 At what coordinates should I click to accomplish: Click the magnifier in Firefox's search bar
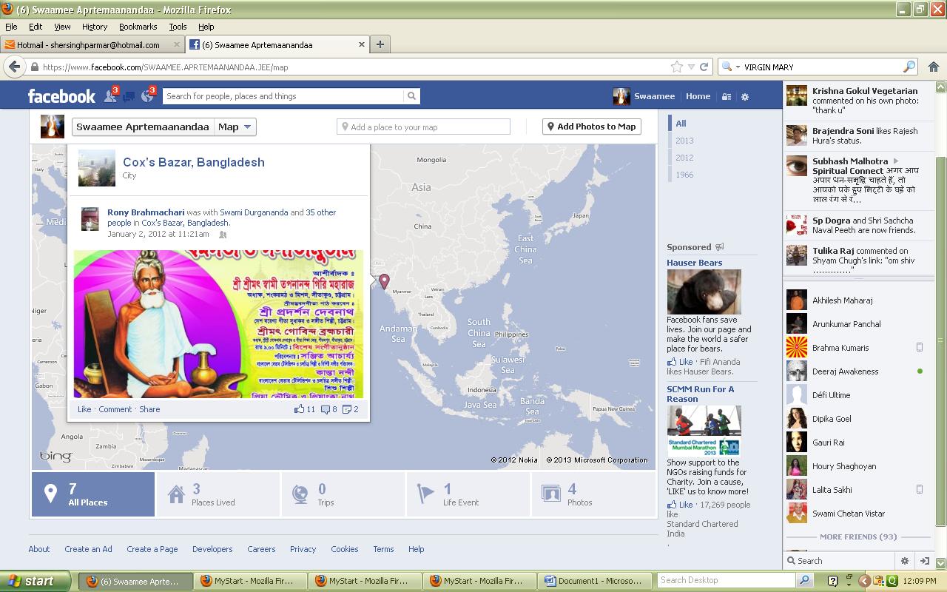[909, 67]
